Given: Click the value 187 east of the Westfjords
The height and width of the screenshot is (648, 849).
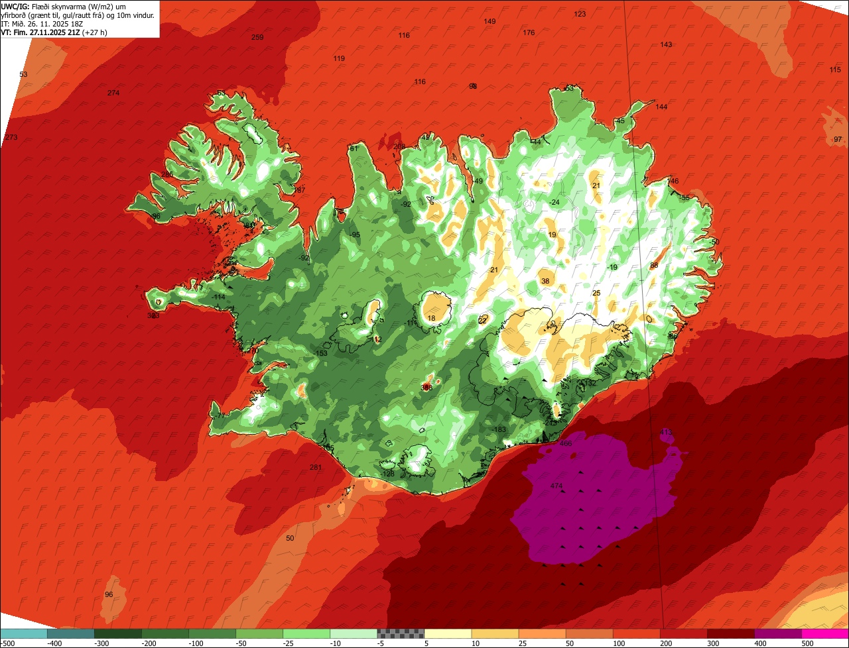Looking at the screenshot, I should pyautogui.click(x=300, y=190).
